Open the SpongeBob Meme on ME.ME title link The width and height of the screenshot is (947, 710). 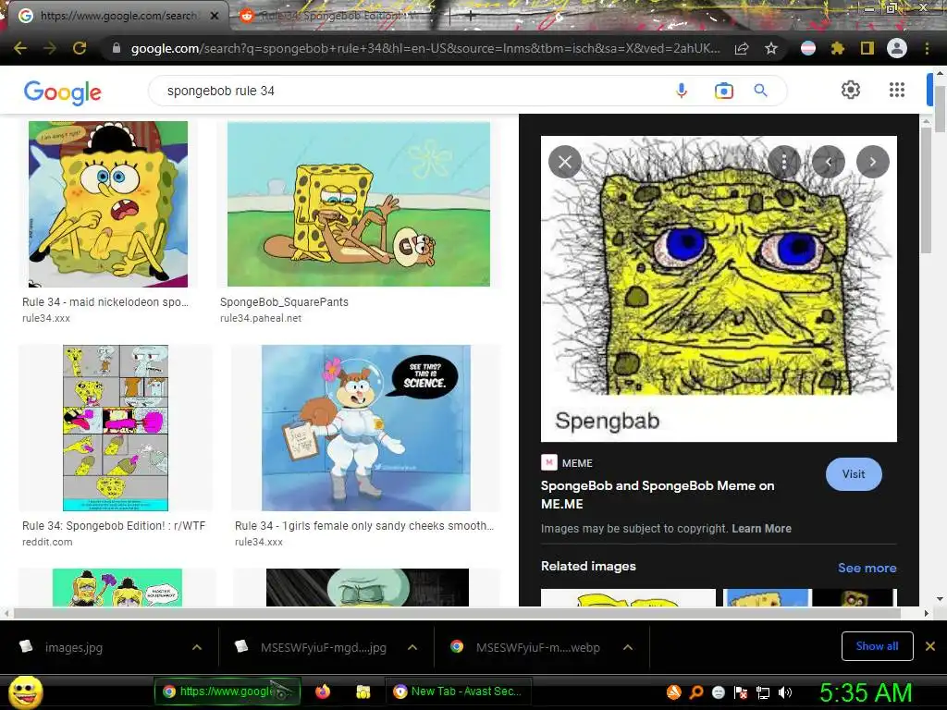pyautogui.click(x=658, y=495)
